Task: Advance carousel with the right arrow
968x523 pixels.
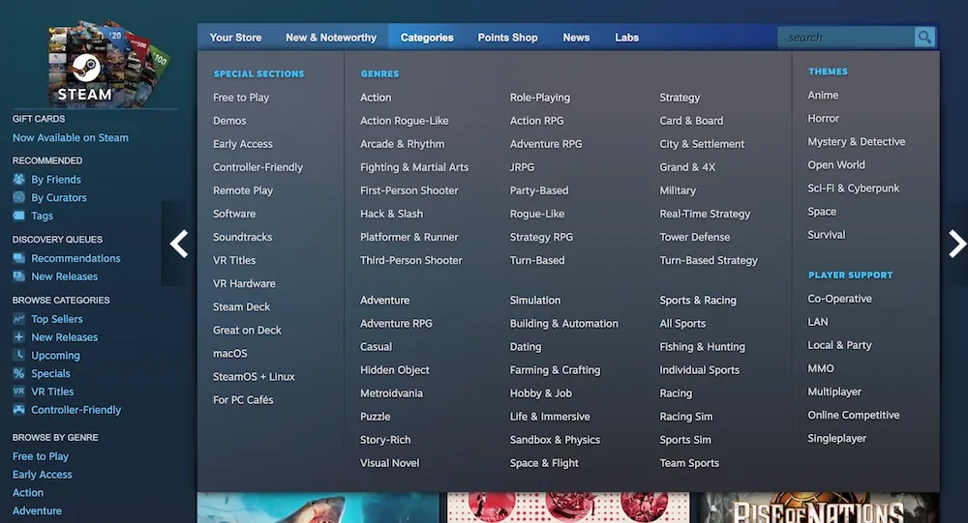Action: [956, 244]
